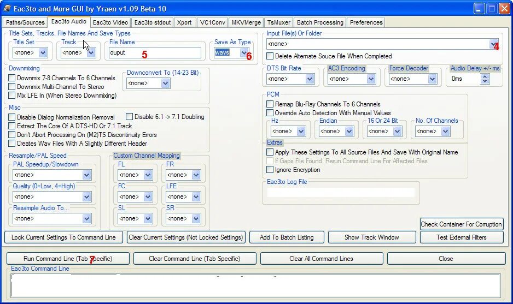This screenshot has width=513, height=304.
Task: Check Disable Dialog Normalization Removal
Action: point(12,117)
